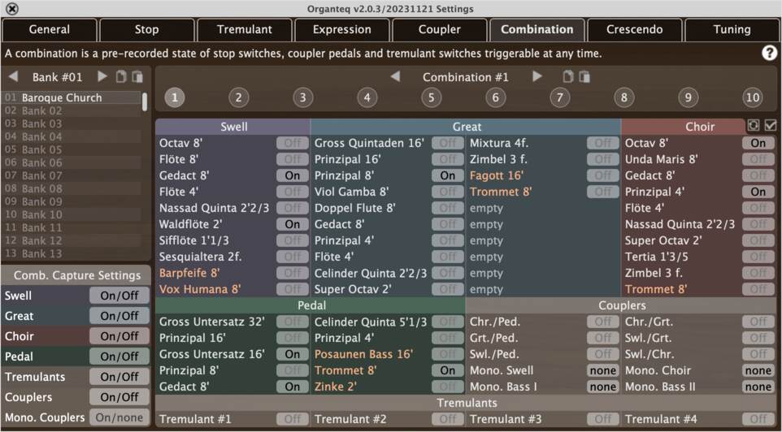Image resolution: width=782 pixels, height=432 pixels.
Task: Switch to the Stop tab
Action: [147, 30]
